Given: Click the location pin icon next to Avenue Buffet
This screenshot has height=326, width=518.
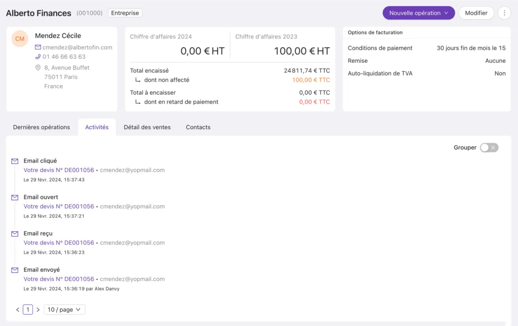Looking at the screenshot, I should click(38, 67).
